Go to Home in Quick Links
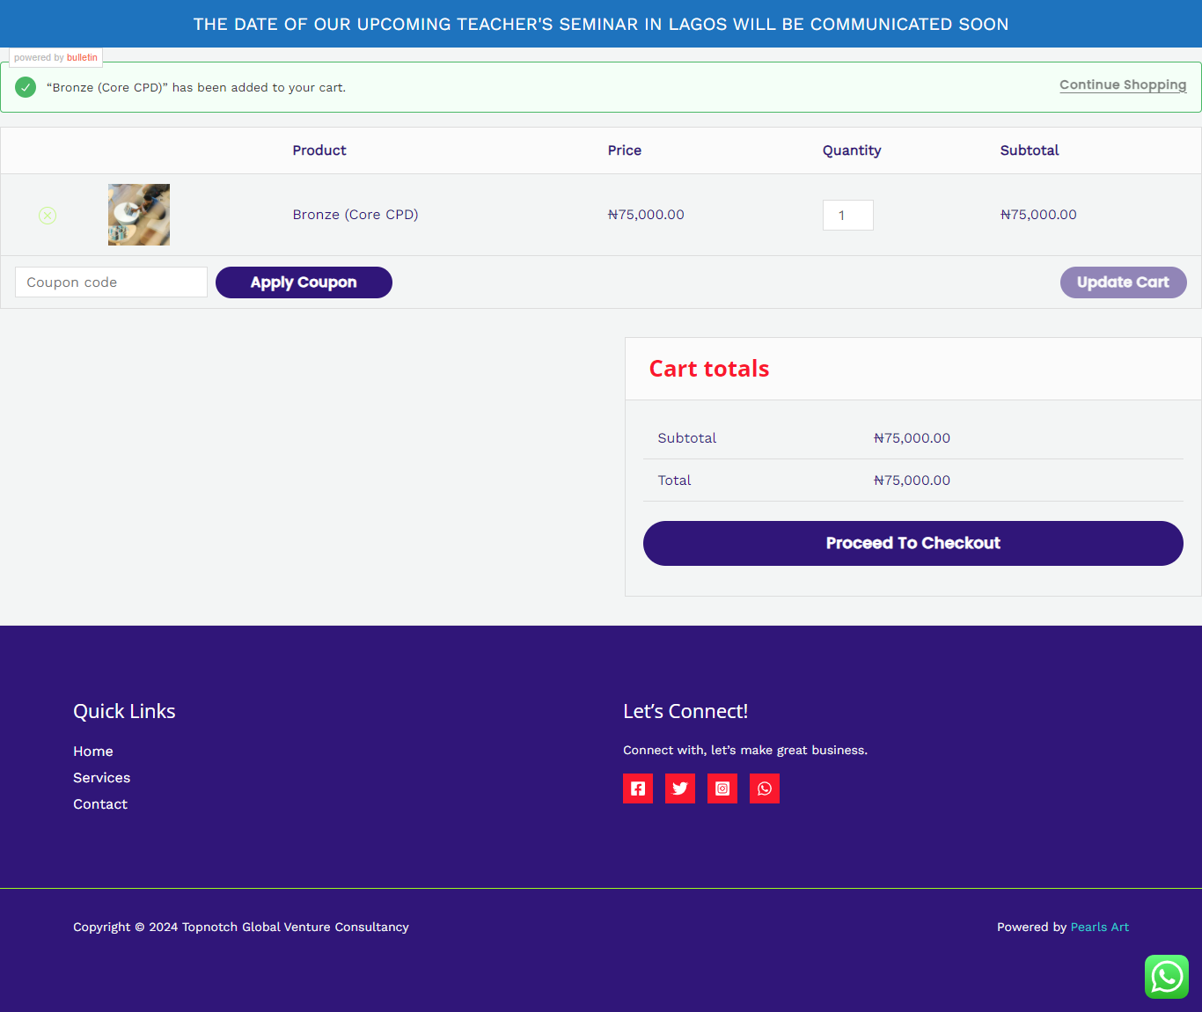This screenshot has height=1012, width=1202. pyautogui.click(x=93, y=752)
